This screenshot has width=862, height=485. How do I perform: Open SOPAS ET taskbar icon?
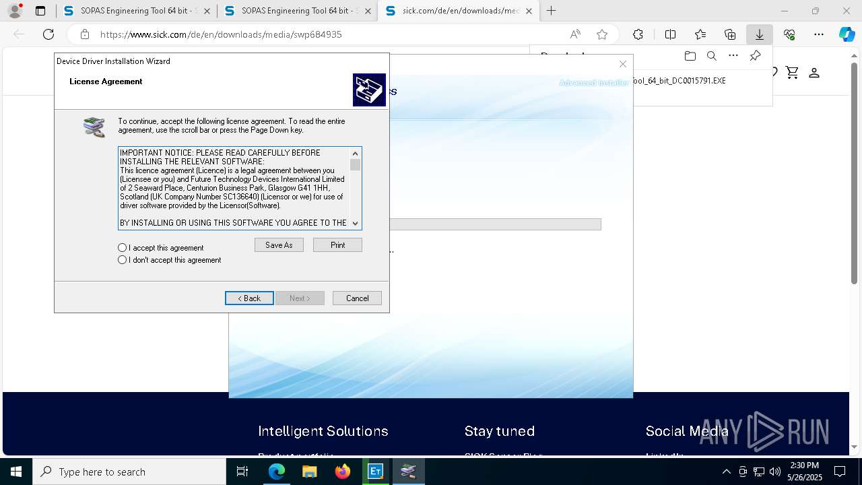tap(376, 472)
